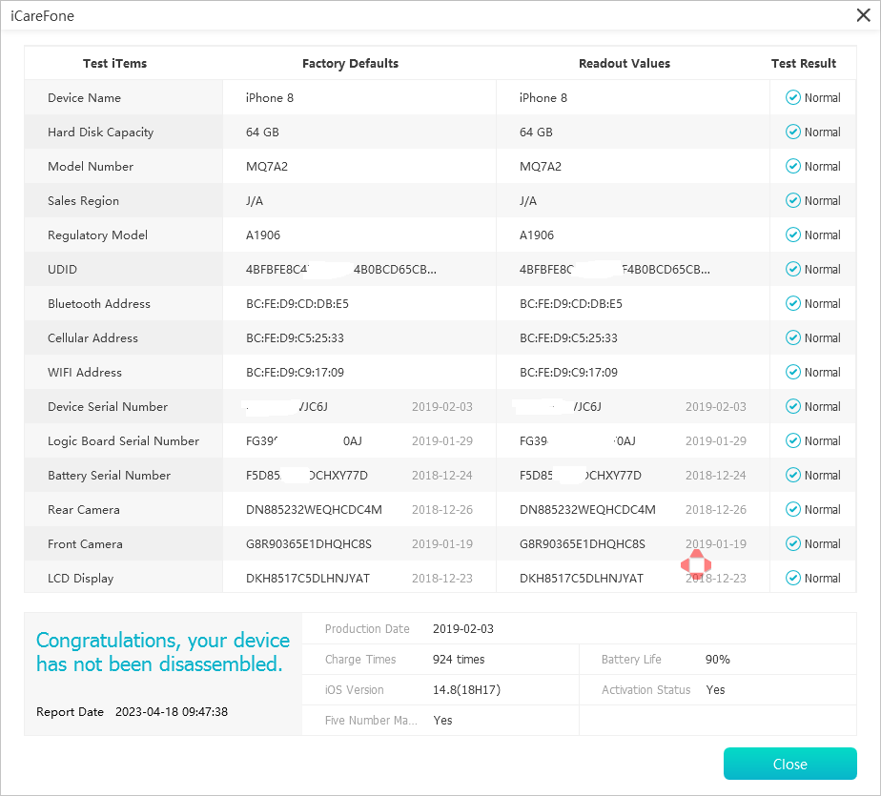Click the UDID row status checkmark icon
Image resolution: width=881 pixels, height=796 pixels.
pos(792,269)
